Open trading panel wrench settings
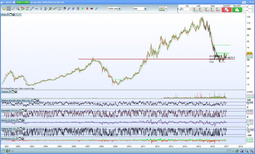The height and width of the screenshot is (154, 255). click(181, 10)
